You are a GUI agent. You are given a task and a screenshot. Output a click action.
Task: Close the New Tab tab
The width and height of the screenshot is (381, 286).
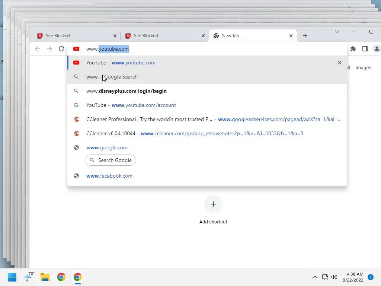coord(291,36)
